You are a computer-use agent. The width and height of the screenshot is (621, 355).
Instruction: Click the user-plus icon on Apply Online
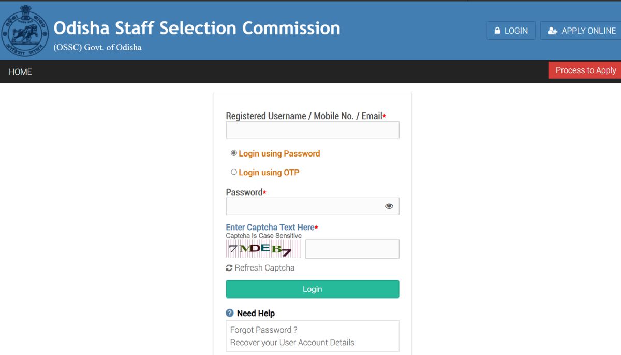coord(552,31)
